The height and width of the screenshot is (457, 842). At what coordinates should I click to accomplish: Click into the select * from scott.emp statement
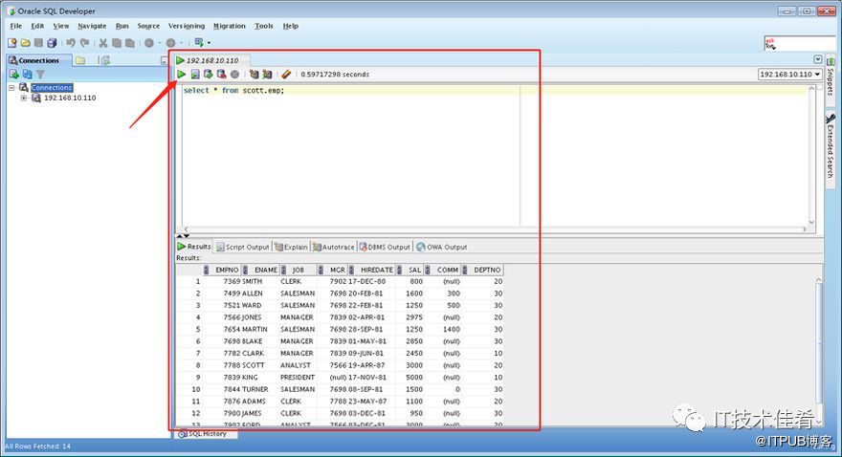coord(233,91)
